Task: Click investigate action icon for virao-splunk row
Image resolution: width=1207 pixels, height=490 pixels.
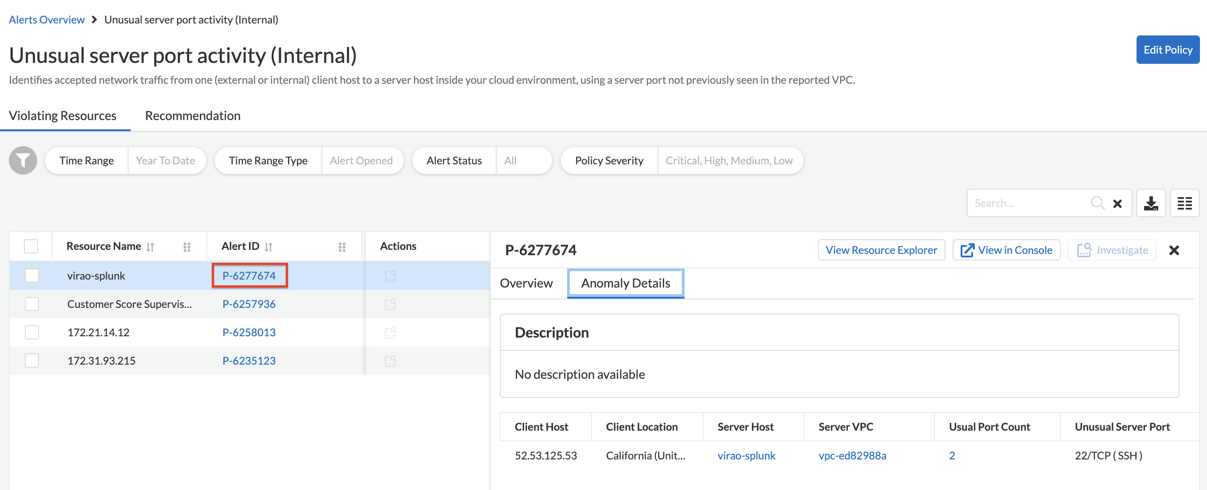Action: click(390, 276)
